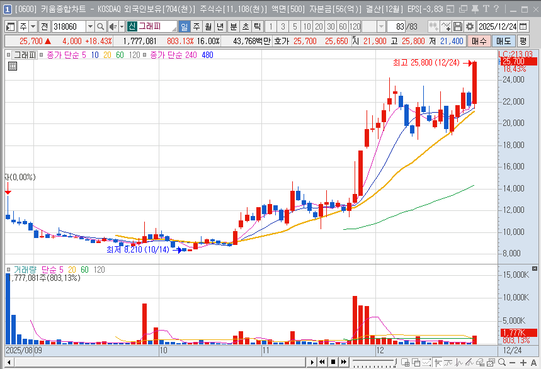
Task: Expand the speaker options dropdown arrow
Action: (x=122, y=26)
